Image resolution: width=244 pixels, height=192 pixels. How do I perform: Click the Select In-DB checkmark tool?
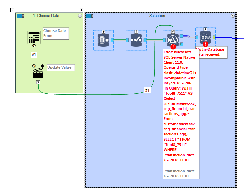136,40
